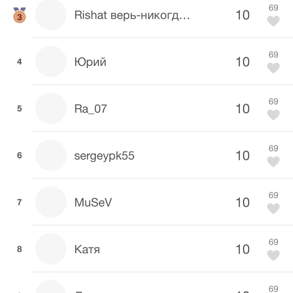The height and width of the screenshot is (293, 293).
Task: Open Юрий's profile avatar
Action: (51, 62)
